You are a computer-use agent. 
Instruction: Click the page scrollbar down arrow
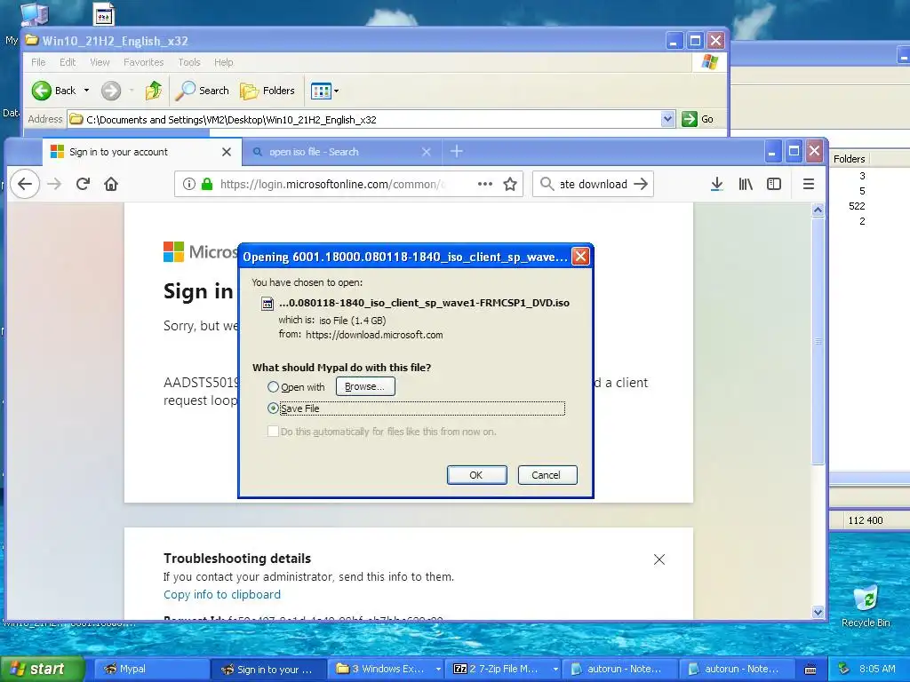pos(818,612)
